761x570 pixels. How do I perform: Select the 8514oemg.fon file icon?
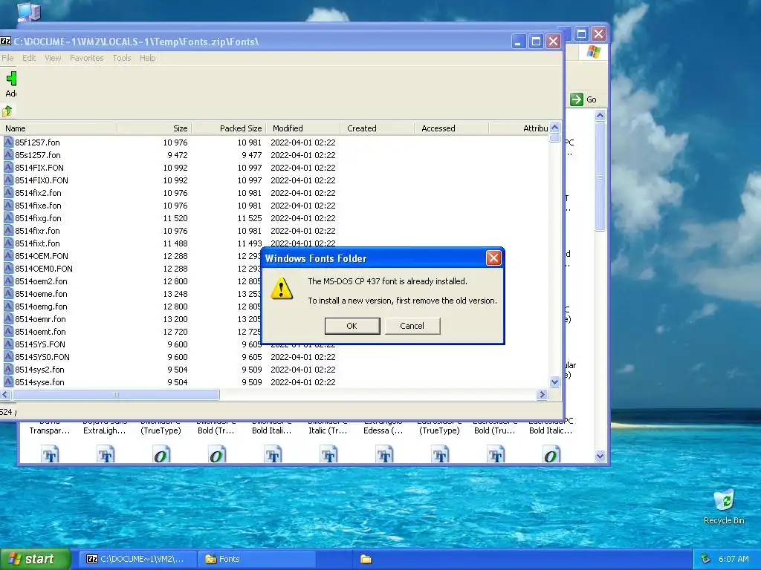(8, 306)
